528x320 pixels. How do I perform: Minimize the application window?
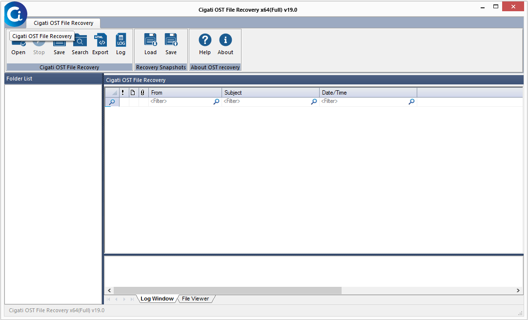[x=483, y=7]
